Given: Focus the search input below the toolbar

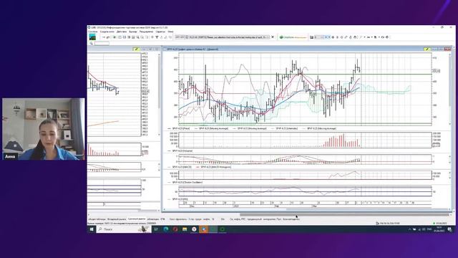Looking at the screenshot, I should pyautogui.click(x=102, y=43).
